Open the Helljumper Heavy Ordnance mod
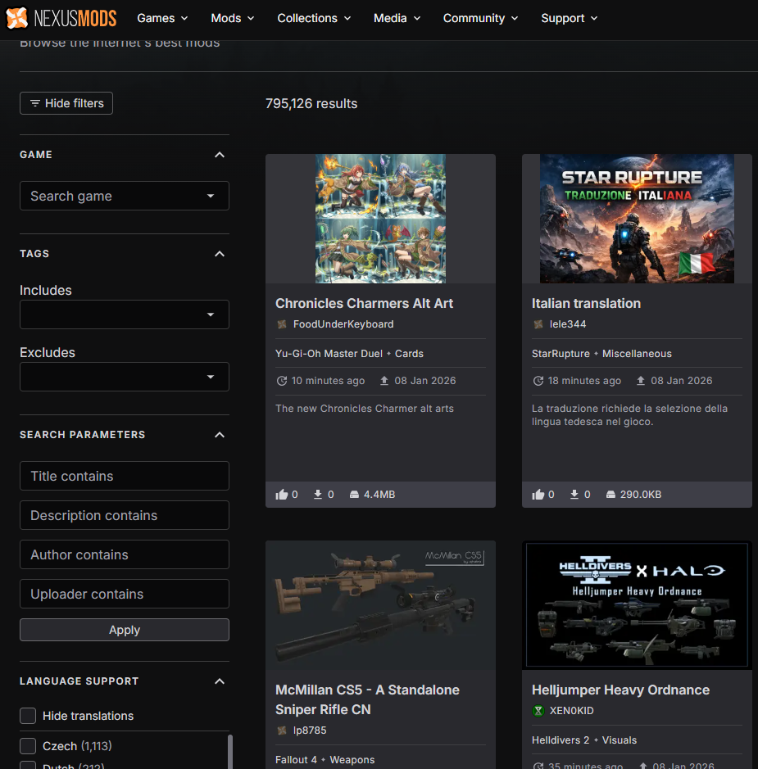This screenshot has width=758, height=769. 620,690
